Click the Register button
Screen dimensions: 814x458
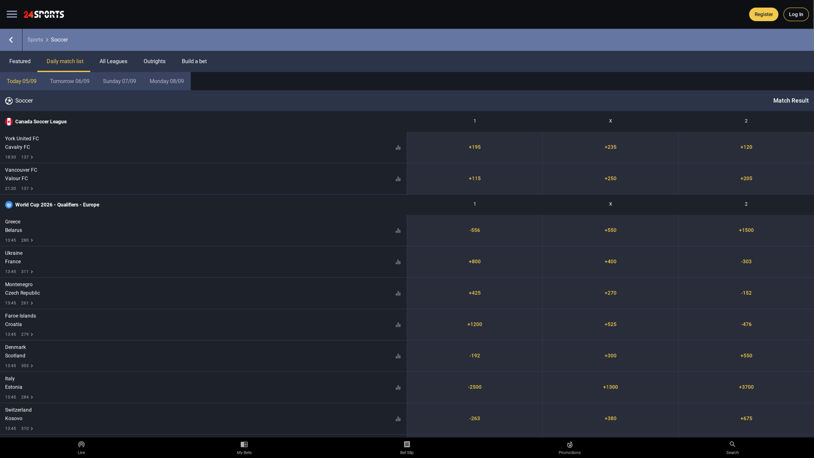764,14
